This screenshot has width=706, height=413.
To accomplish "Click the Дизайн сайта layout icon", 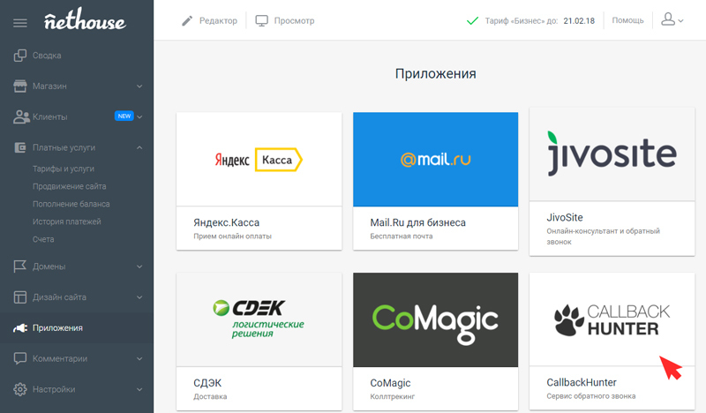I will (19, 297).
